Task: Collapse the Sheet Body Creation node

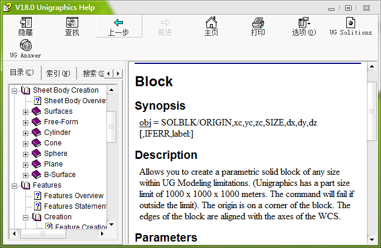Action: point(14,91)
